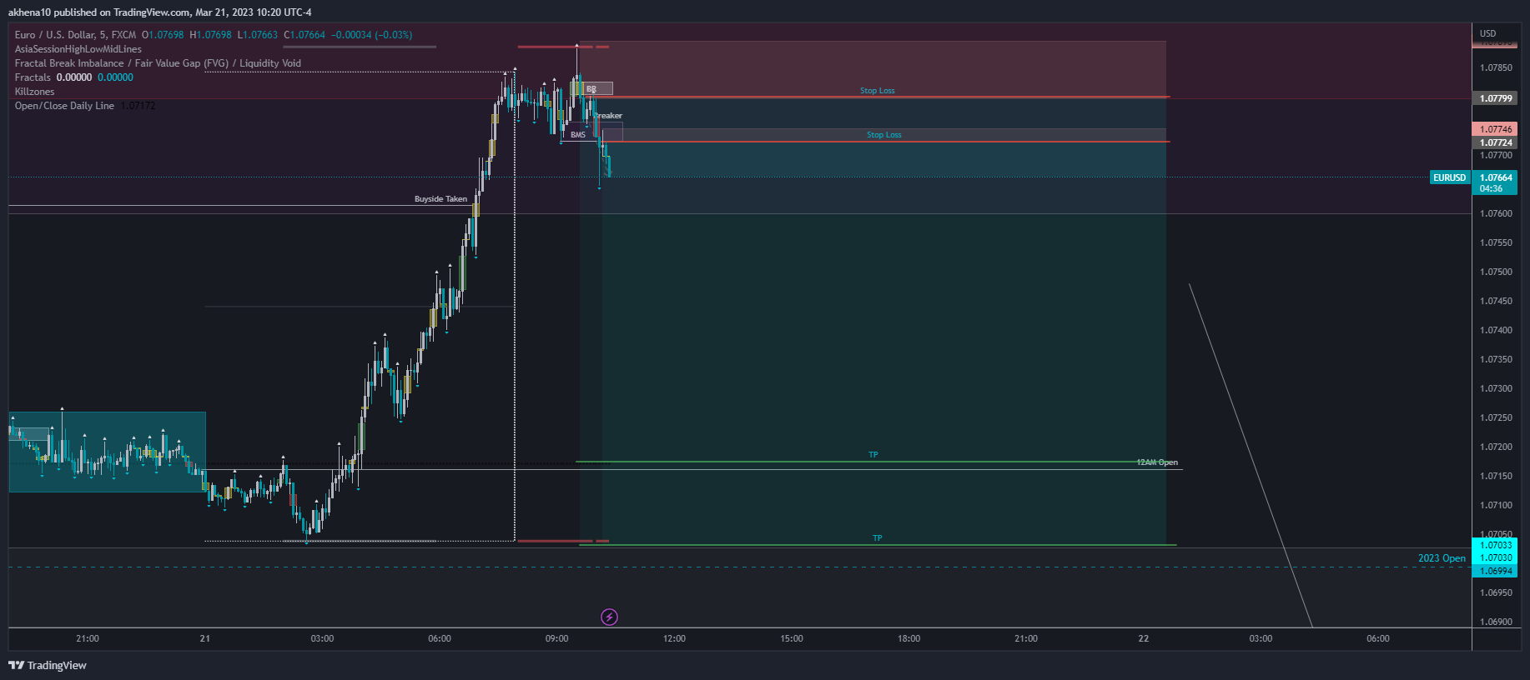Viewport: 1530px width, 680px height.
Task: Click the BB box label near the high
Action: pos(591,89)
